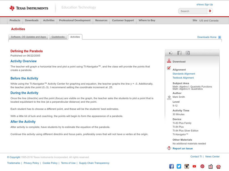Click the 30 Minutes activity time

(178, 114)
